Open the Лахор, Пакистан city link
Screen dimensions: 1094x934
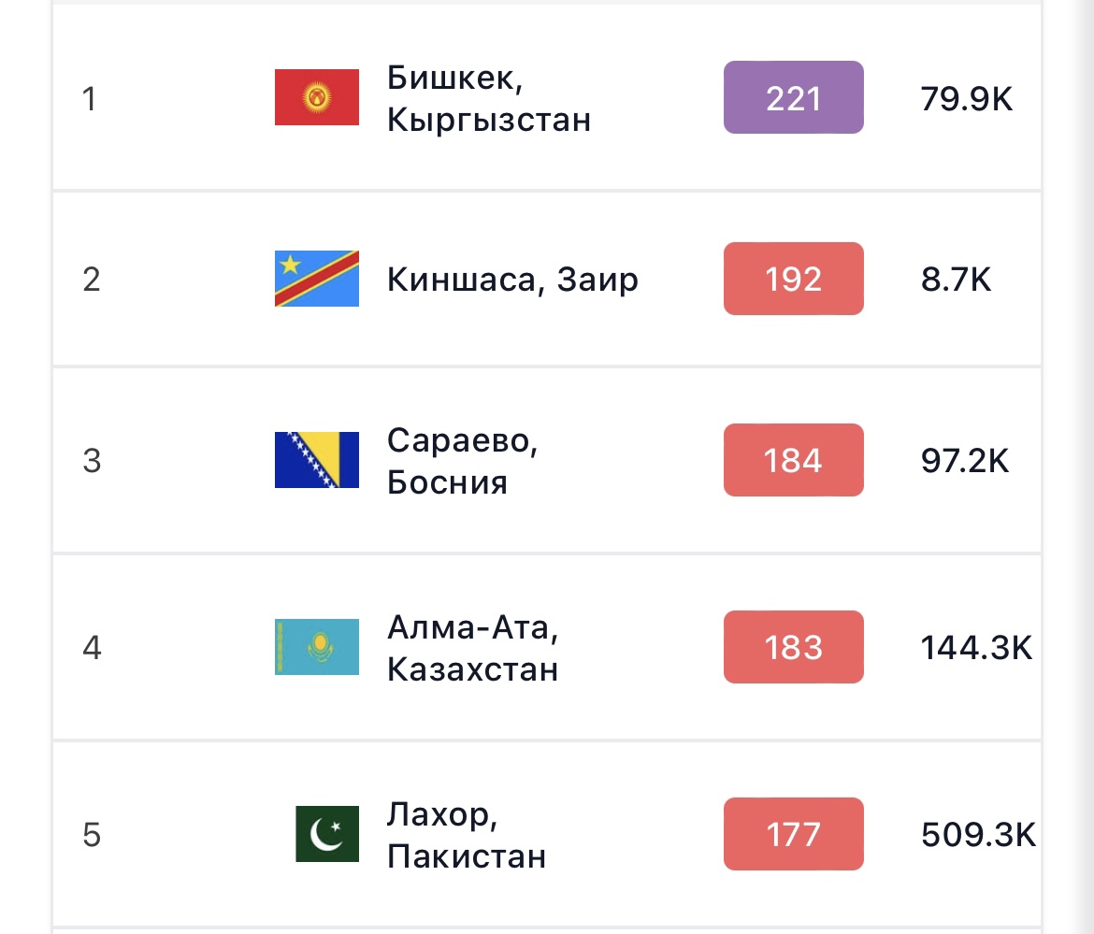[466, 835]
